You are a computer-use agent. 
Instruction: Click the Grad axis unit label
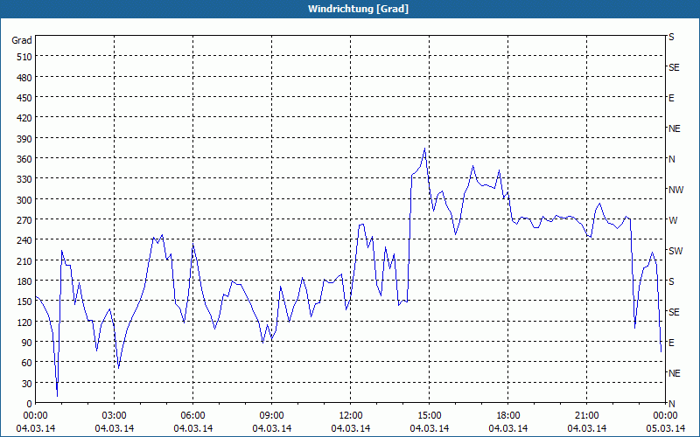tap(22, 40)
